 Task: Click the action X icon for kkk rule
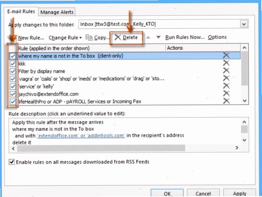(226, 63)
